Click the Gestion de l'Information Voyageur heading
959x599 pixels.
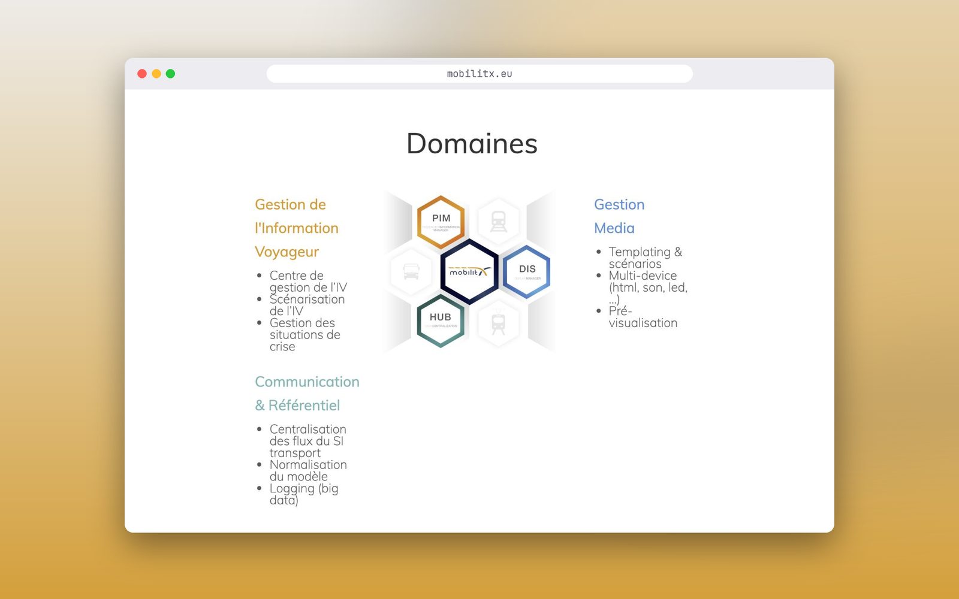tap(297, 228)
